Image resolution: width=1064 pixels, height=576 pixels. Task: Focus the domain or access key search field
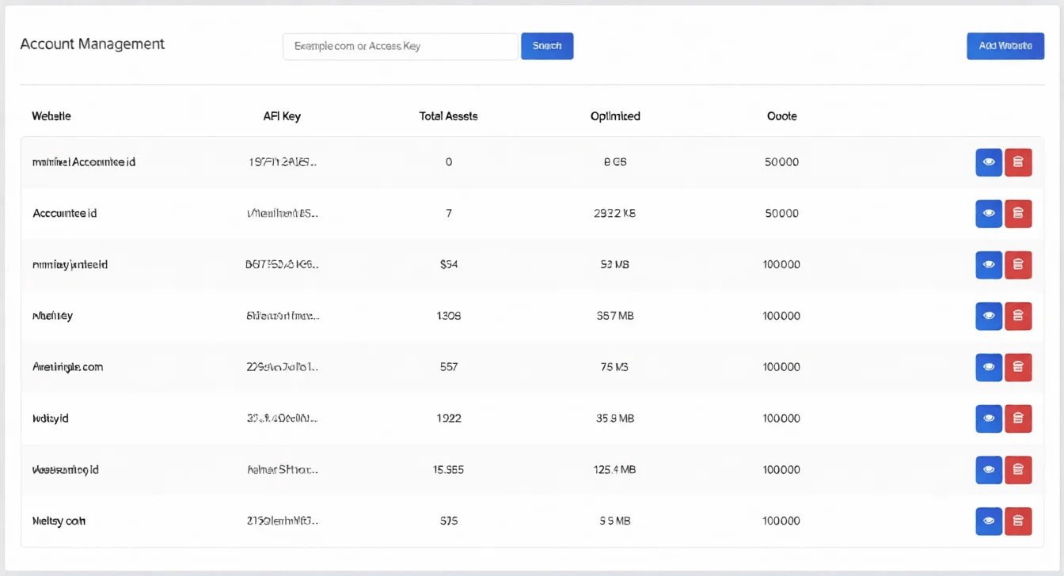tap(400, 46)
